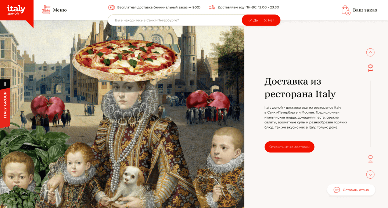Viewport: 388px width, 208px height.
Task: Decline the city with the Нет button
Action: tap(269, 20)
